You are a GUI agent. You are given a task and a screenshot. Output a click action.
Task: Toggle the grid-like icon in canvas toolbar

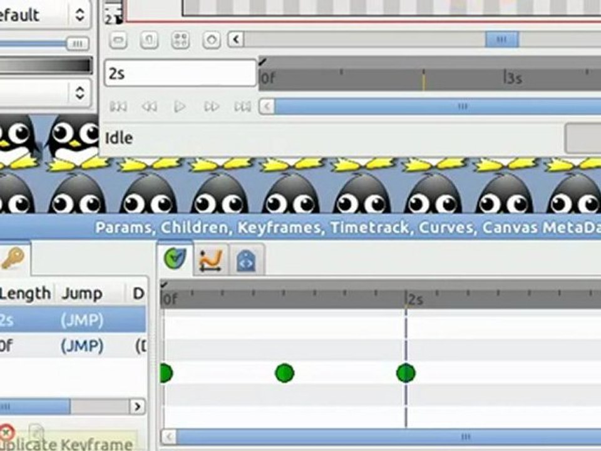(180, 40)
